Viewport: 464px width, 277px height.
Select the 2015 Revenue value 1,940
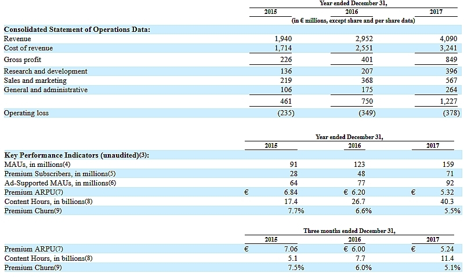pyautogui.click(x=283, y=39)
